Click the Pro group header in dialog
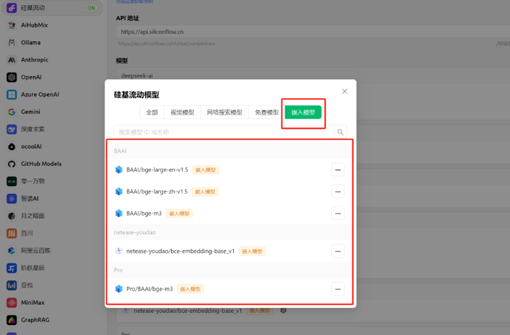The image size is (510, 335). [230, 270]
